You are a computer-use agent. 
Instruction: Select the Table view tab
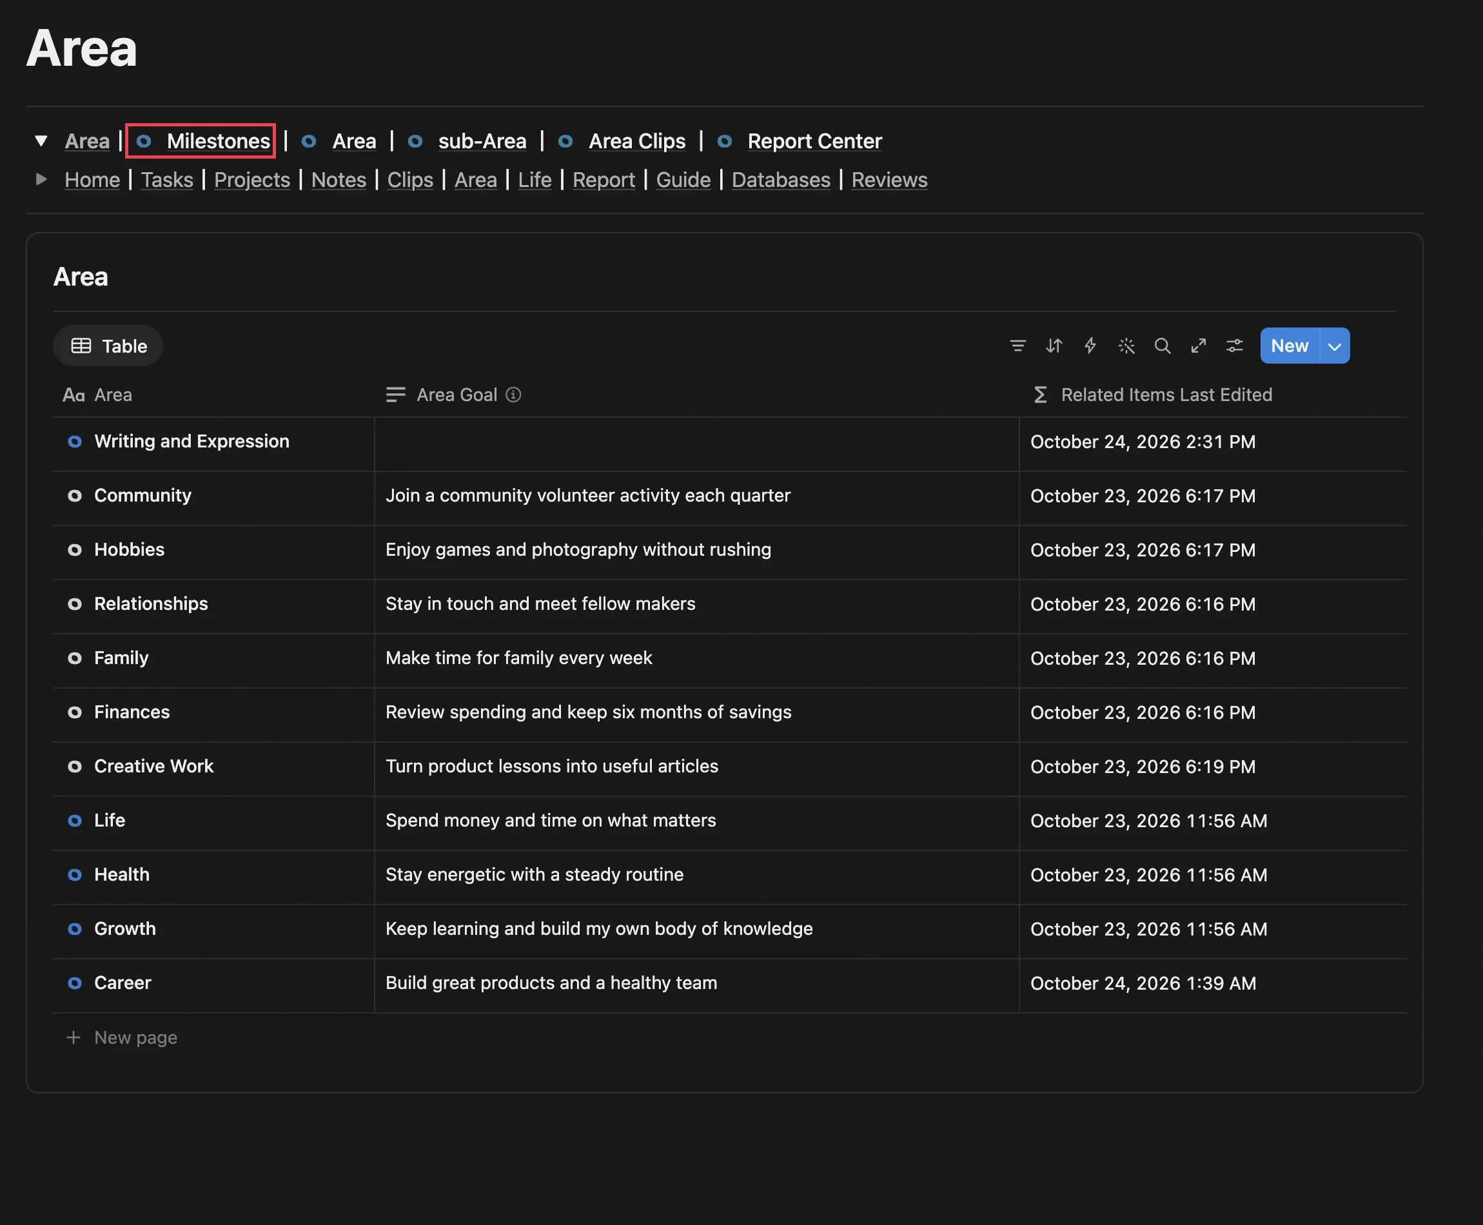click(109, 346)
